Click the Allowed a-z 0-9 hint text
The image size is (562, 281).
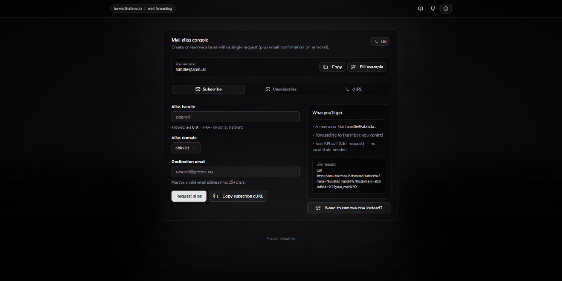point(207,127)
